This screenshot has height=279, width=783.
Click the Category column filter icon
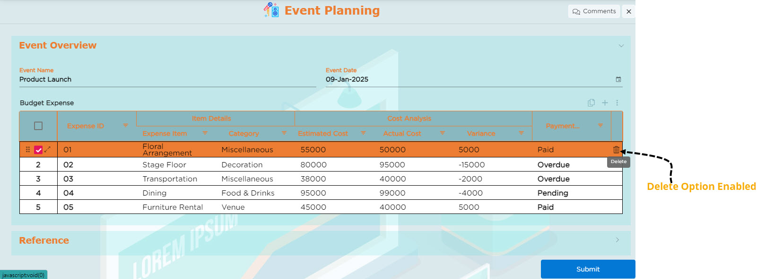pos(284,133)
